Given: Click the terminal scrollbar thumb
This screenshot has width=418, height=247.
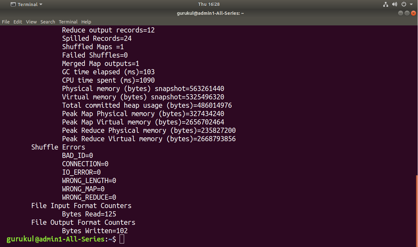Looking at the screenshot, I should click(416, 211).
